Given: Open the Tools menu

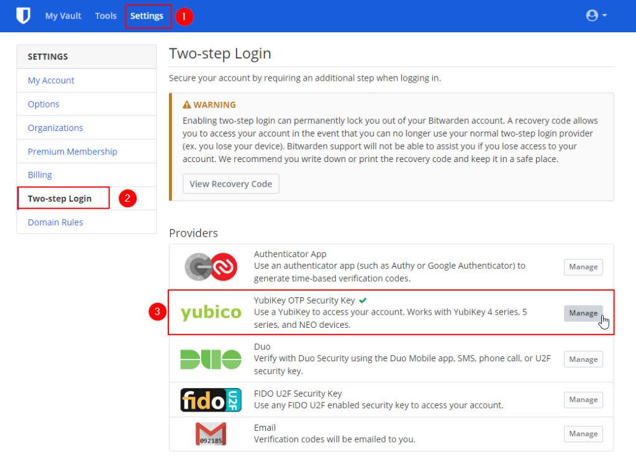Looking at the screenshot, I should [x=106, y=16].
